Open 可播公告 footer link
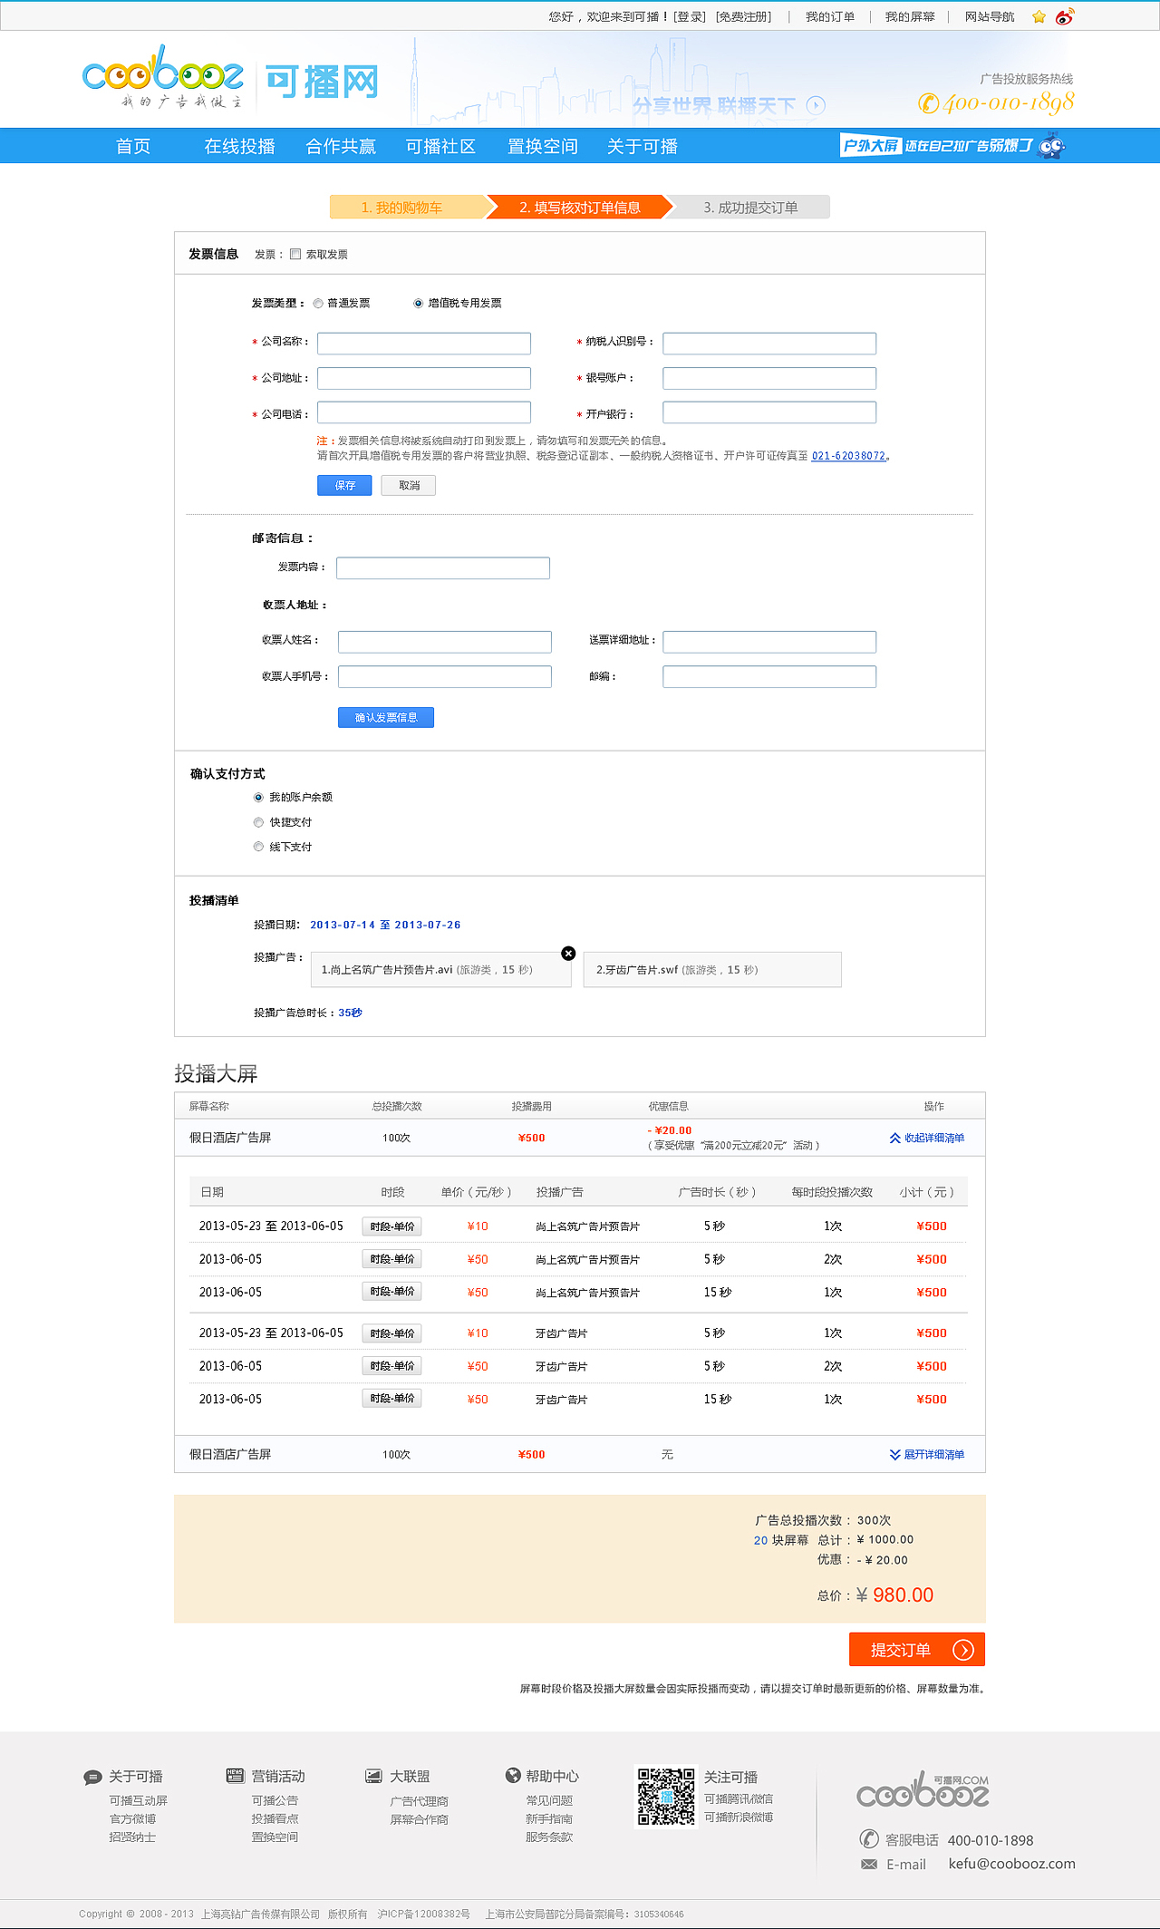 tap(275, 1800)
